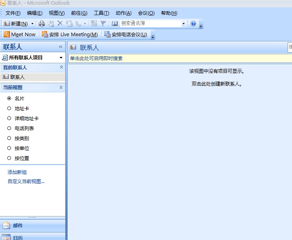
Task: Click the Categorize color squares icon
Action: click(94, 24)
